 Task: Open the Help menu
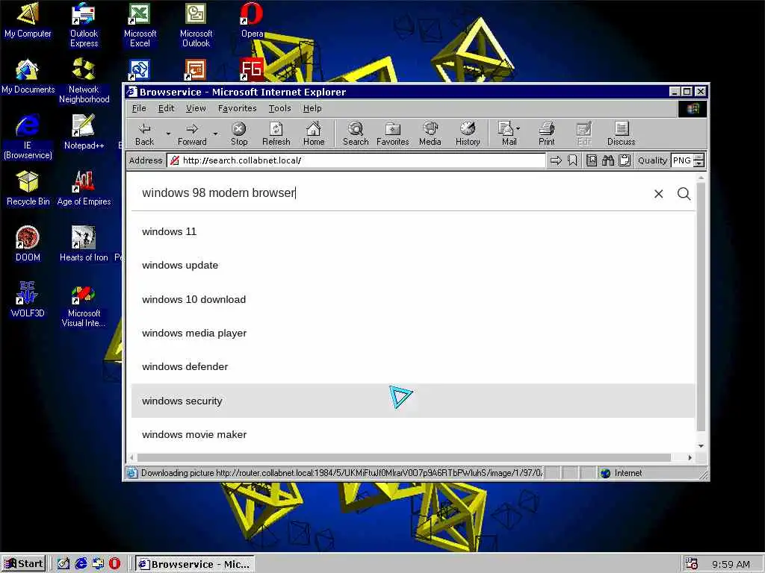[312, 108]
